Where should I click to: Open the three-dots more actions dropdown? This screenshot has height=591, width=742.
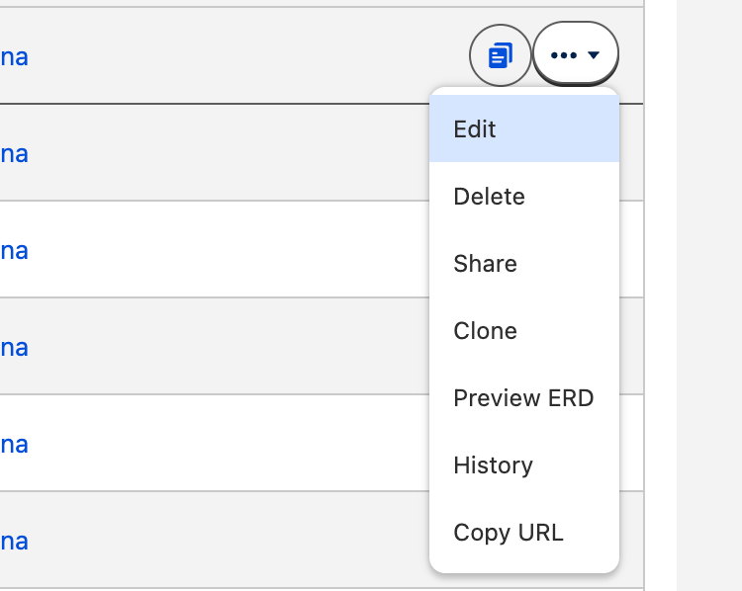click(576, 54)
